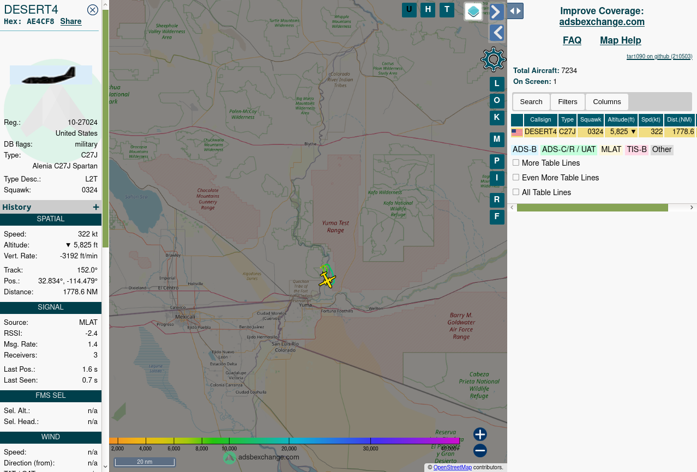697x472 pixels.
Task: Click the table scrollbar left arrow
Action: [512, 208]
